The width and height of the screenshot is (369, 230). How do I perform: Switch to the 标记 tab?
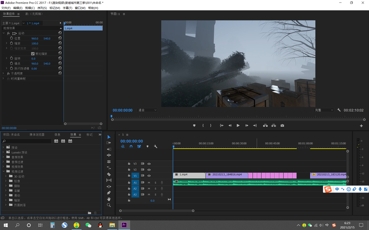tap(90, 135)
